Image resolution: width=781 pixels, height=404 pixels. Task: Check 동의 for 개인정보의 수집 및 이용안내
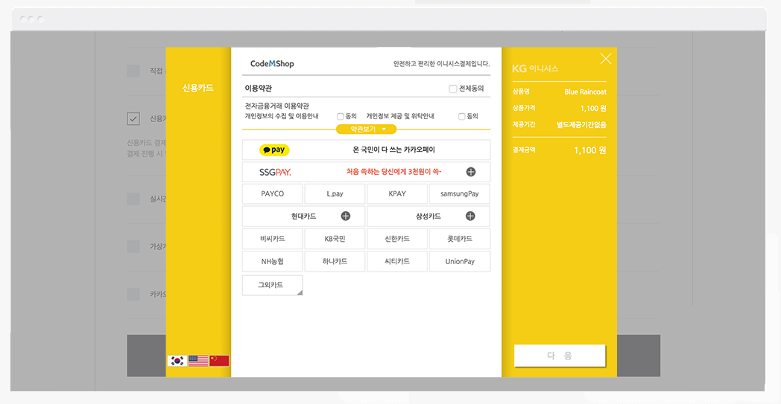(341, 116)
